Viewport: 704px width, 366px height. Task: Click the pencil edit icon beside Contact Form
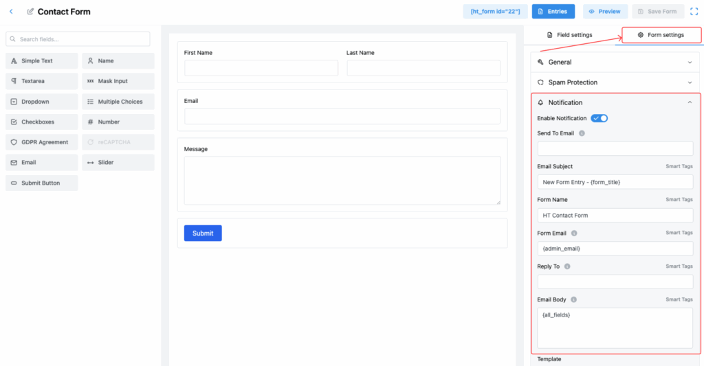click(30, 12)
